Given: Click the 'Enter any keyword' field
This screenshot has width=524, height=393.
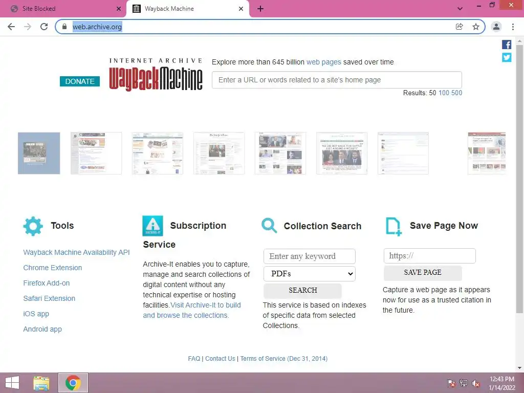Looking at the screenshot, I should coord(310,256).
